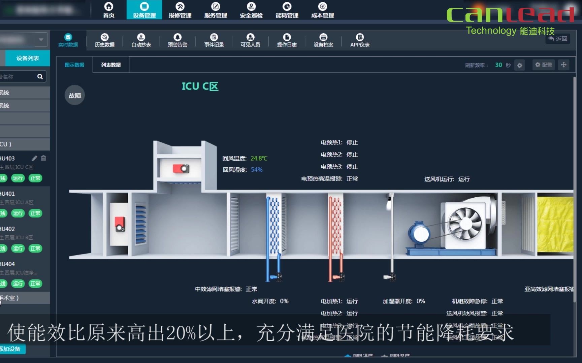Click 中效滤网堵塞报警 正常 status

[226, 289]
